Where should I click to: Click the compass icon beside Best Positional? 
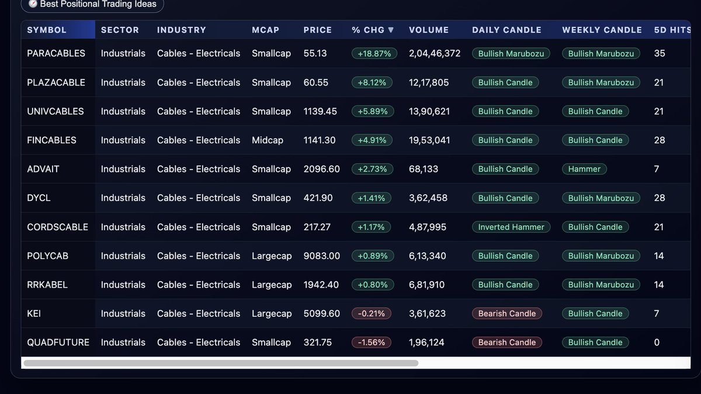coord(33,4)
